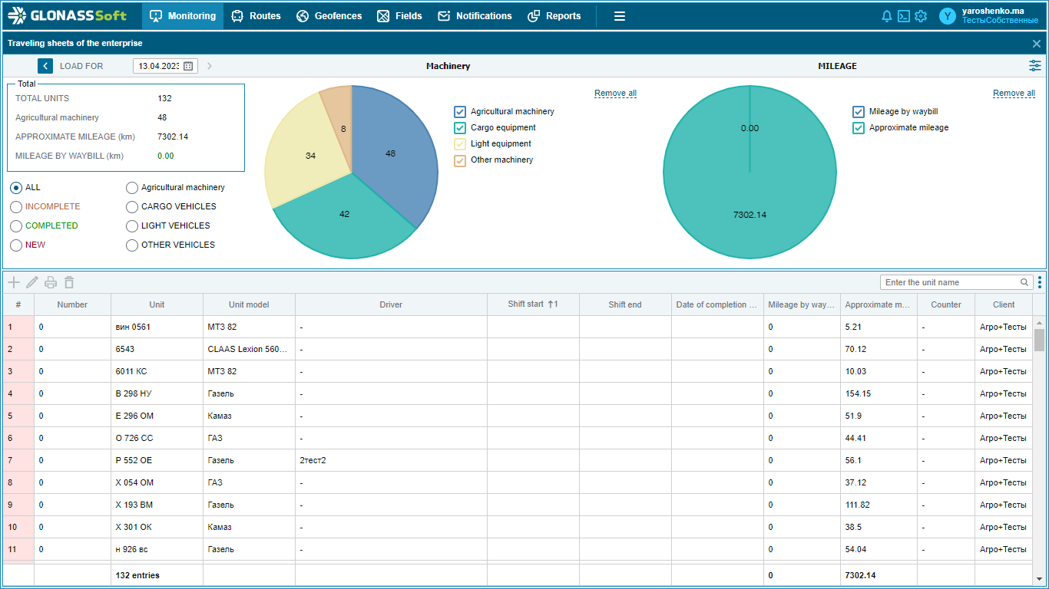Select the COMPLETED radio button

(16, 226)
